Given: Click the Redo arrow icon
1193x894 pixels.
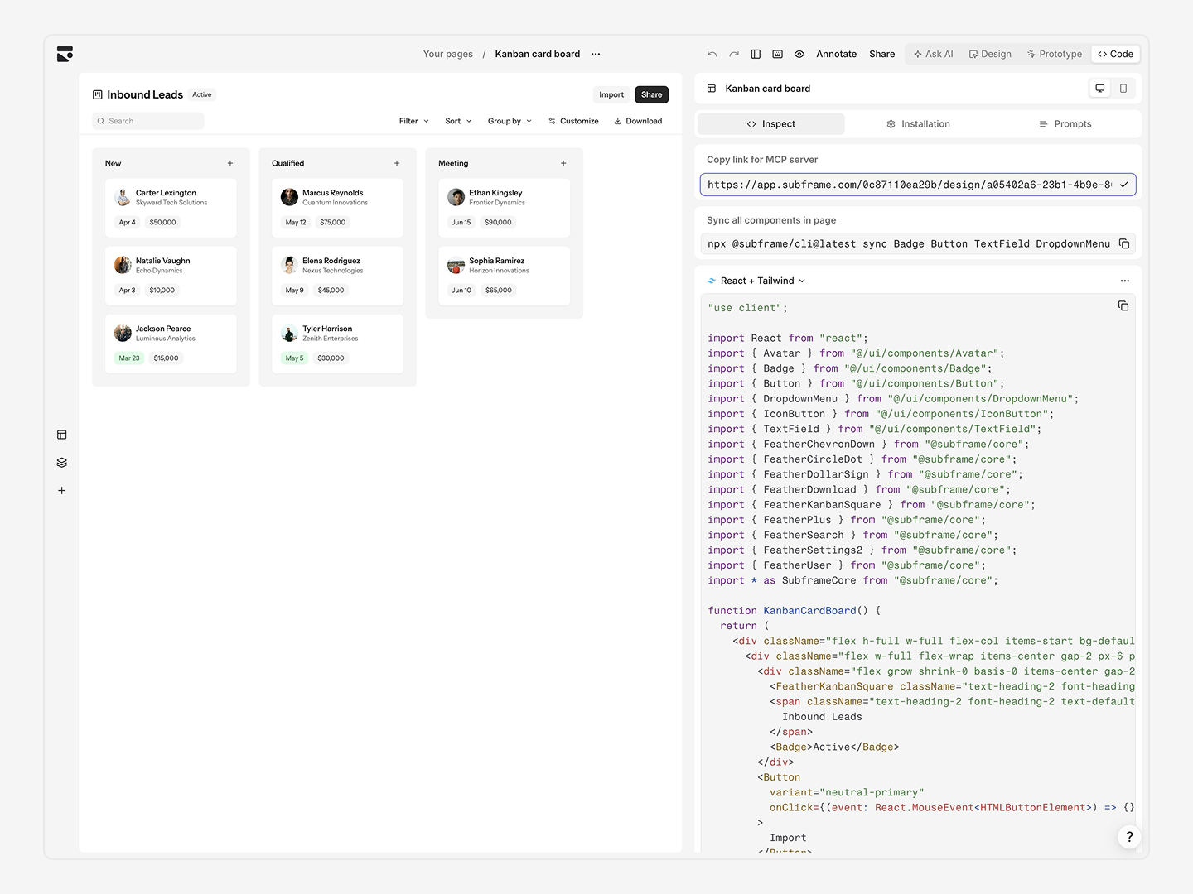Looking at the screenshot, I should pyautogui.click(x=734, y=54).
